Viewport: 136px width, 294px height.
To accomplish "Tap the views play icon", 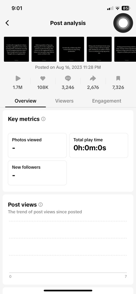I will (x=18, y=78).
